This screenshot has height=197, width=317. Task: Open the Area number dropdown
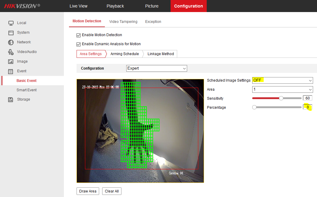point(282,89)
